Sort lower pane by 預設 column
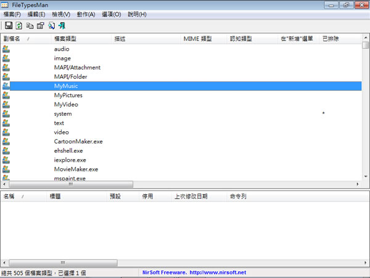This screenshot has height=278, width=370. pos(123,196)
